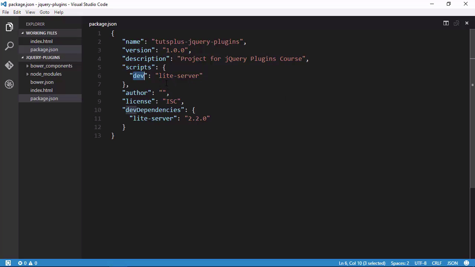Click the VS Code logo in title bar
This screenshot has height=267, width=475.
coord(4,4)
